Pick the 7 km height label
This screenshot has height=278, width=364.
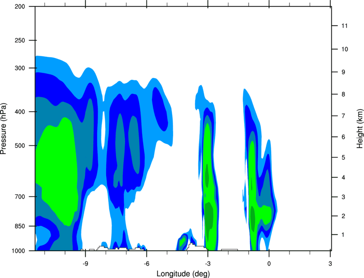(343, 116)
